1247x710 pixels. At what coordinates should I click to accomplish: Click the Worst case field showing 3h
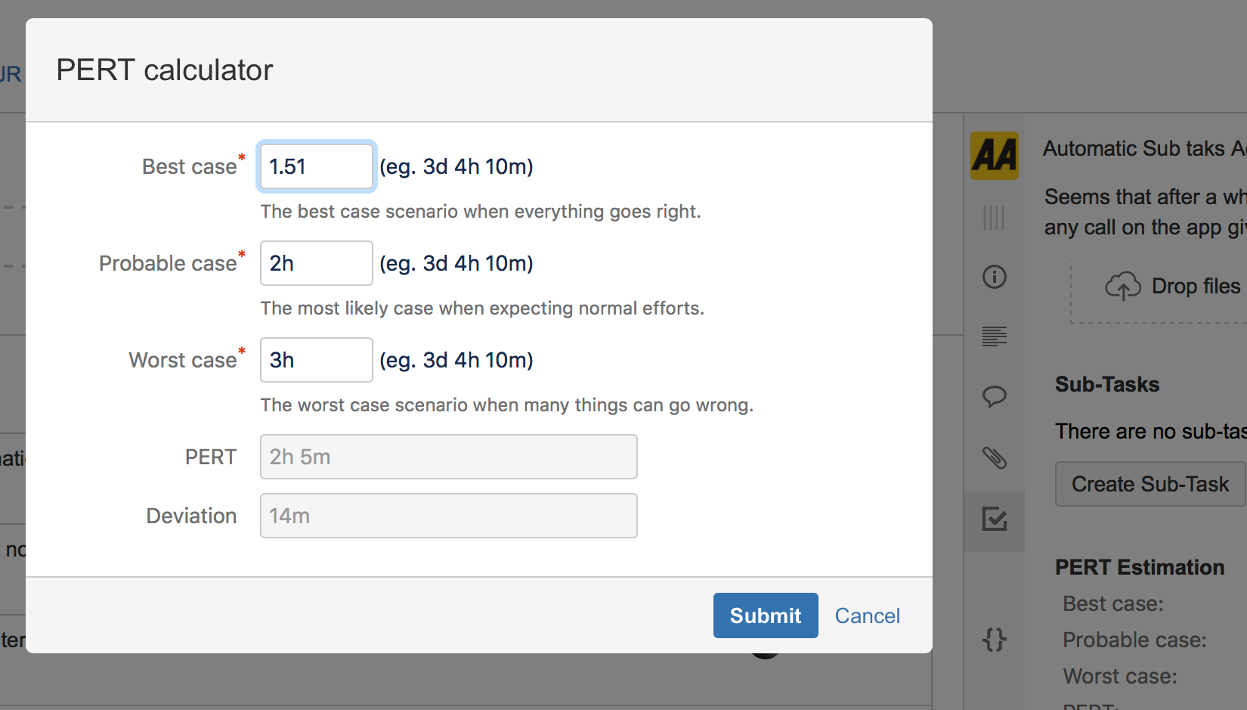tap(316, 360)
